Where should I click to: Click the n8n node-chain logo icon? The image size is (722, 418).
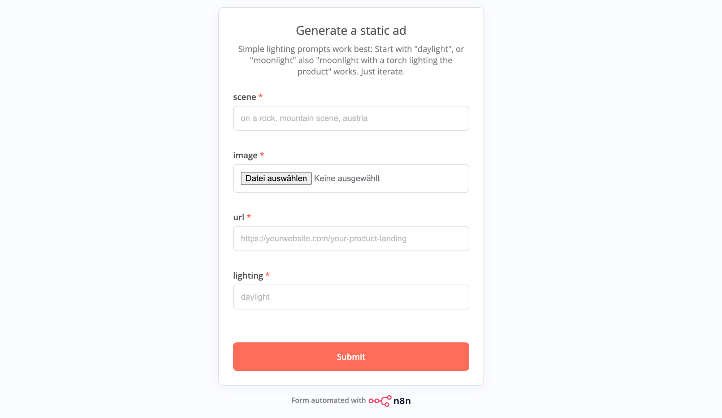tap(380, 401)
